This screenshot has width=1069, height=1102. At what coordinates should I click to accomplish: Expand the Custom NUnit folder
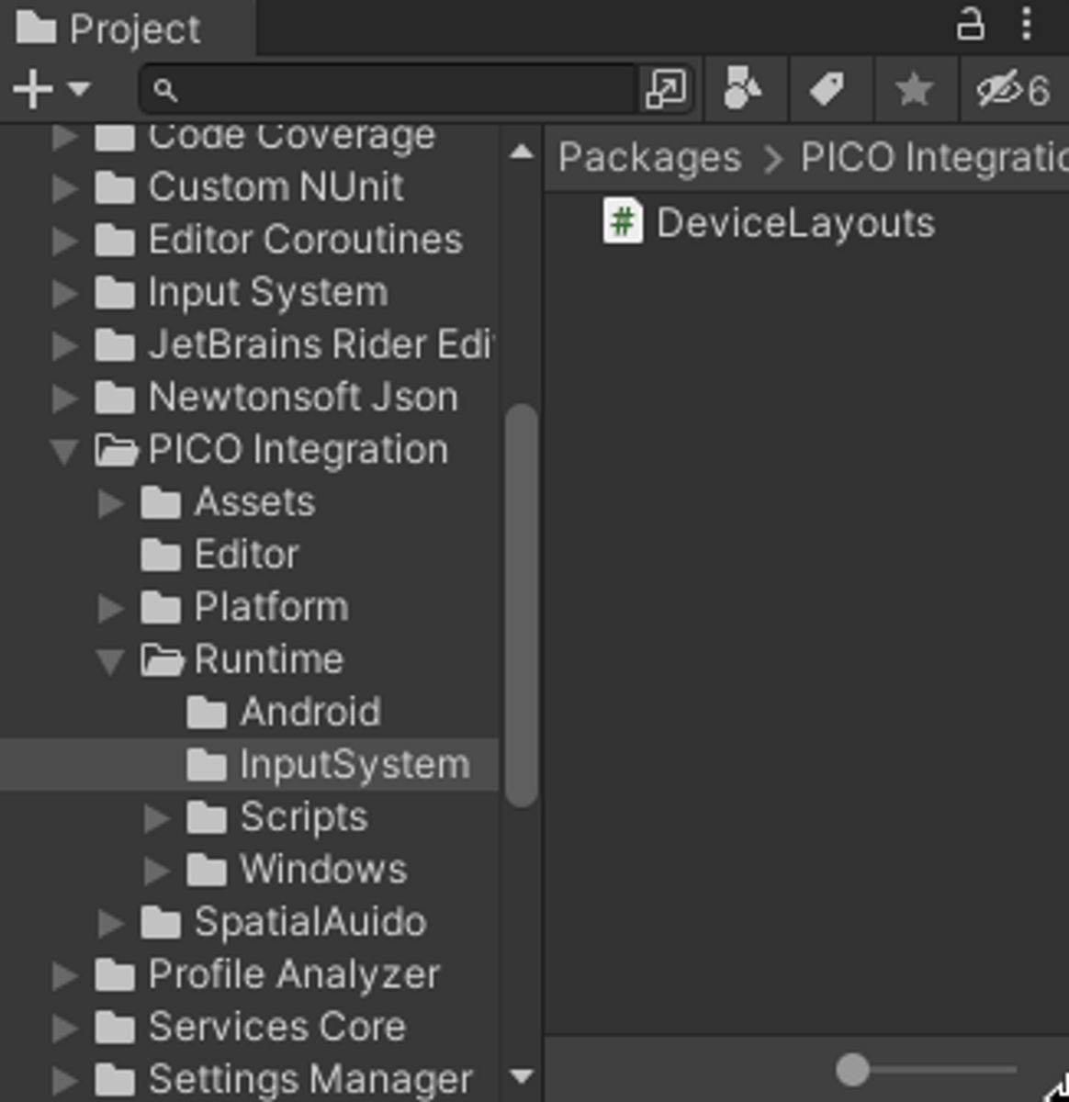click(64, 188)
